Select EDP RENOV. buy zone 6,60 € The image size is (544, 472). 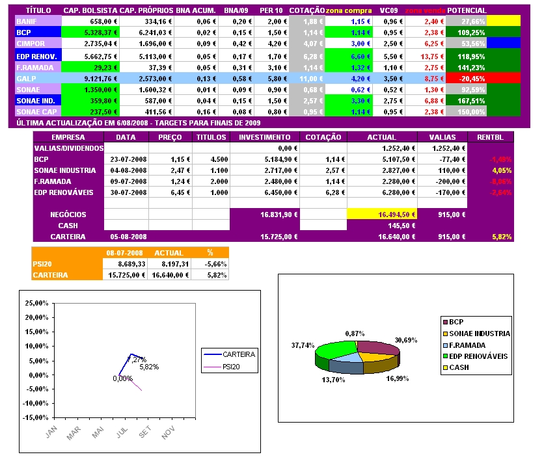tap(349, 56)
